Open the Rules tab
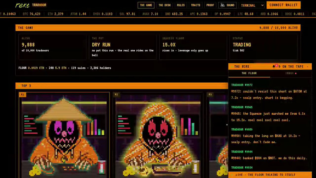The height and width of the screenshot is (178, 316). pos(181,5)
